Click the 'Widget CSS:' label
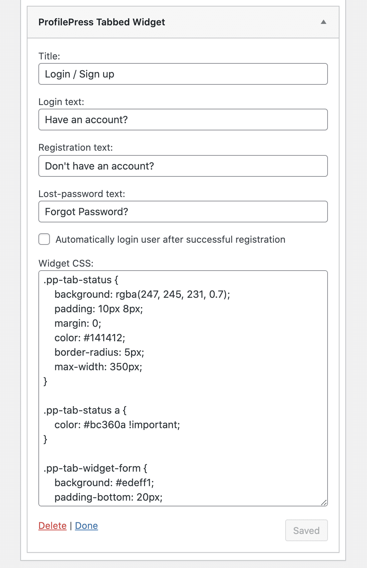367x568 pixels. (x=66, y=263)
